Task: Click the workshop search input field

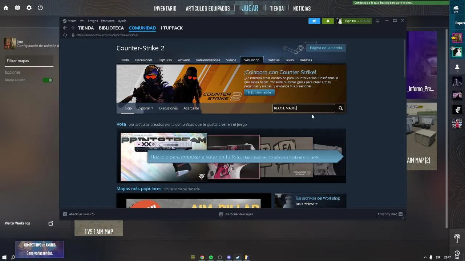Action: coord(304,108)
